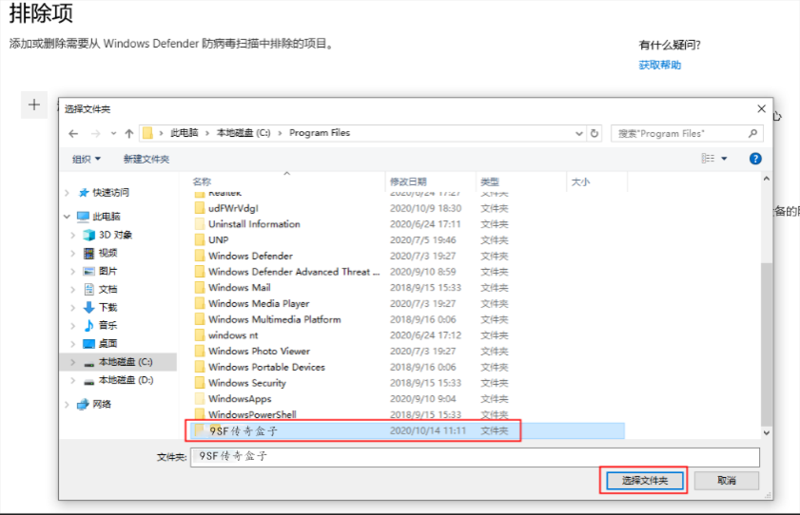Expand the 快速访问 tree node
800x515 pixels.
pos(68,192)
